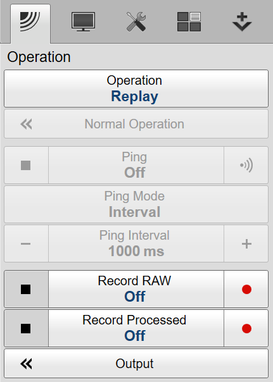Open the Extras download arrow tab

coord(242,22)
